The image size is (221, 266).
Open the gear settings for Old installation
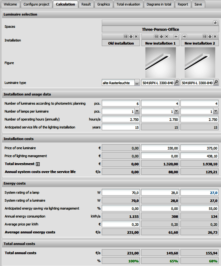pos(131,36)
